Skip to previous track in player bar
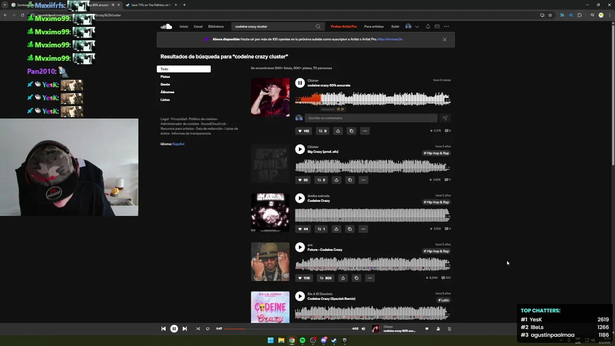Viewport: 615px width, 346px height. [x=163, y=329]
